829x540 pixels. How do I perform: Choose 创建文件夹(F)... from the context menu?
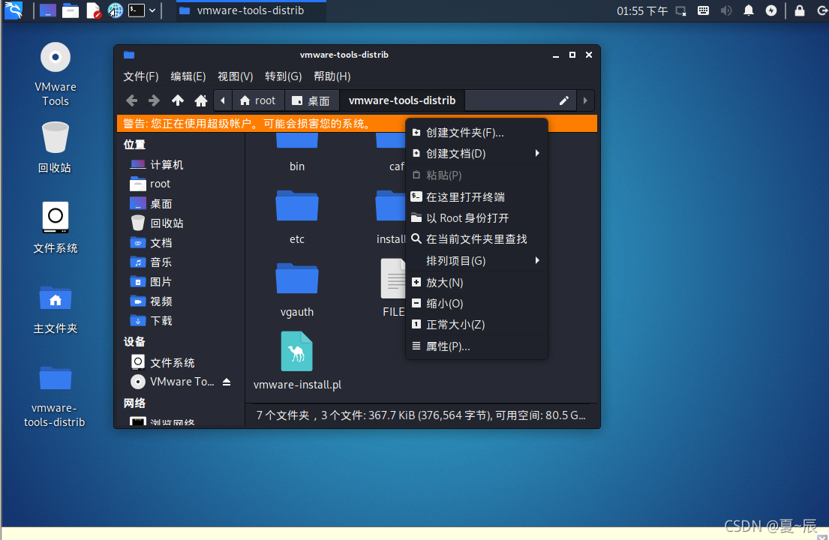coord(476,133)
